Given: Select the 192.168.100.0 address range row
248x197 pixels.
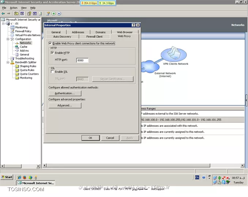Looking at the screenshot, I should (192, 120).
